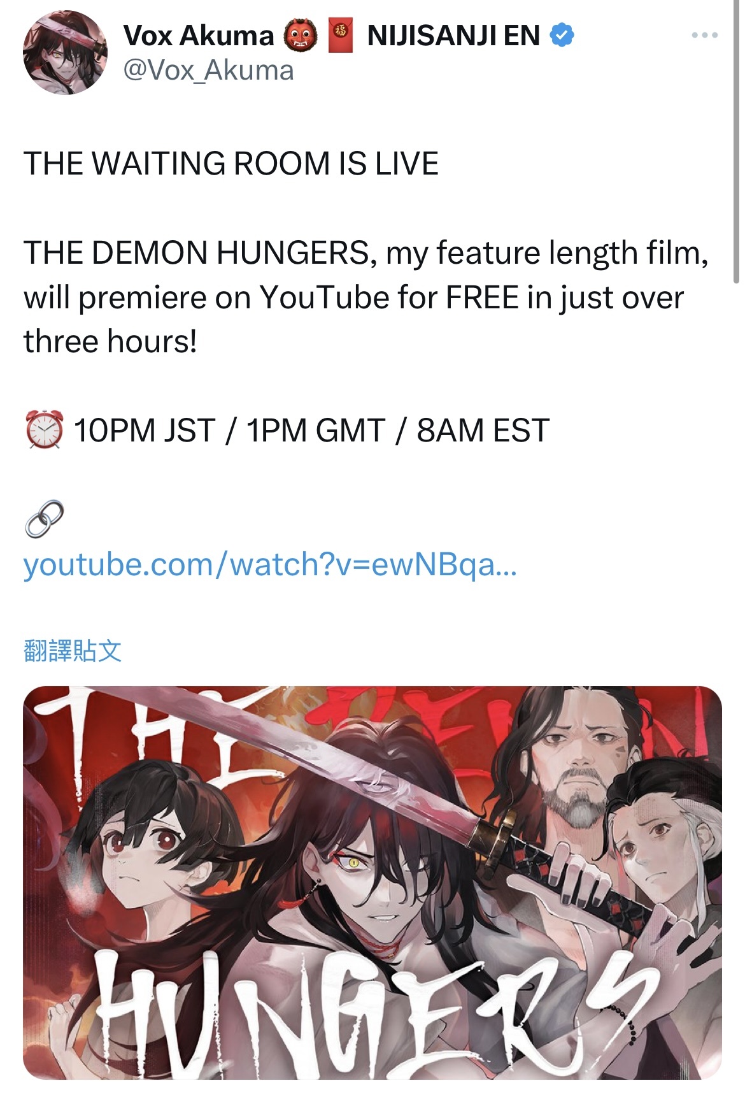
Task: Select the @Vox_Akuma handle
Action: (208, 70)
